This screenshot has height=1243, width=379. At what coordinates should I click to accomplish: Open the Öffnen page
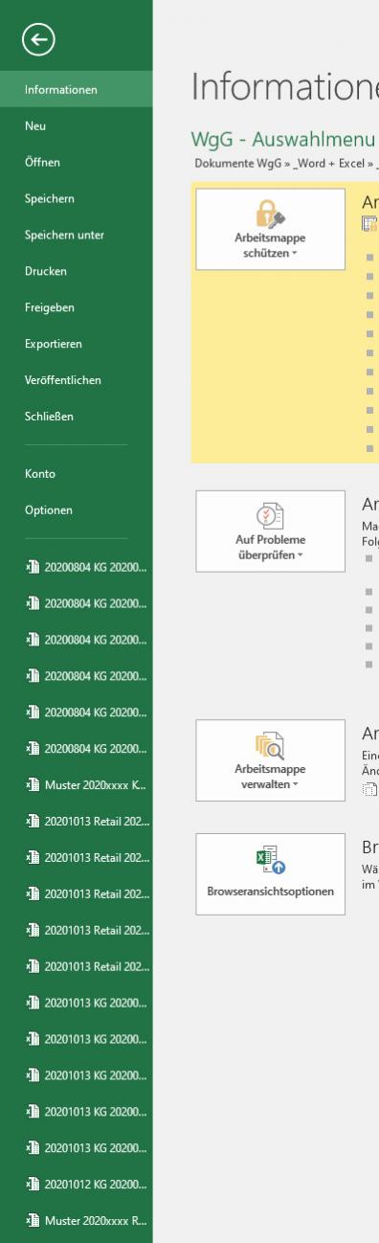tap(77, 162)
